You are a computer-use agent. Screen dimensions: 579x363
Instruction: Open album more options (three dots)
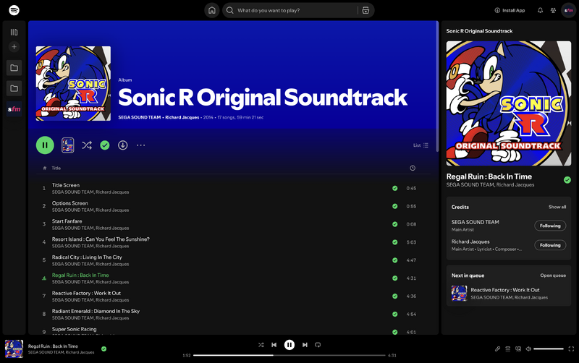point(140,145)
